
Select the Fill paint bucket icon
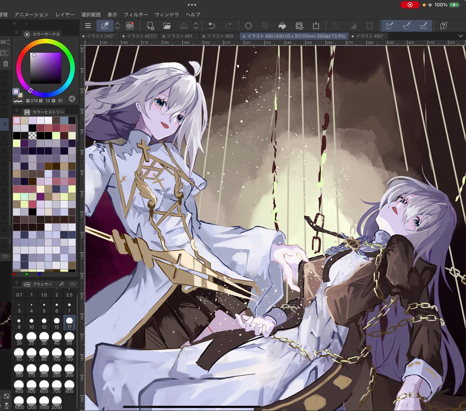tap(282, 26)
